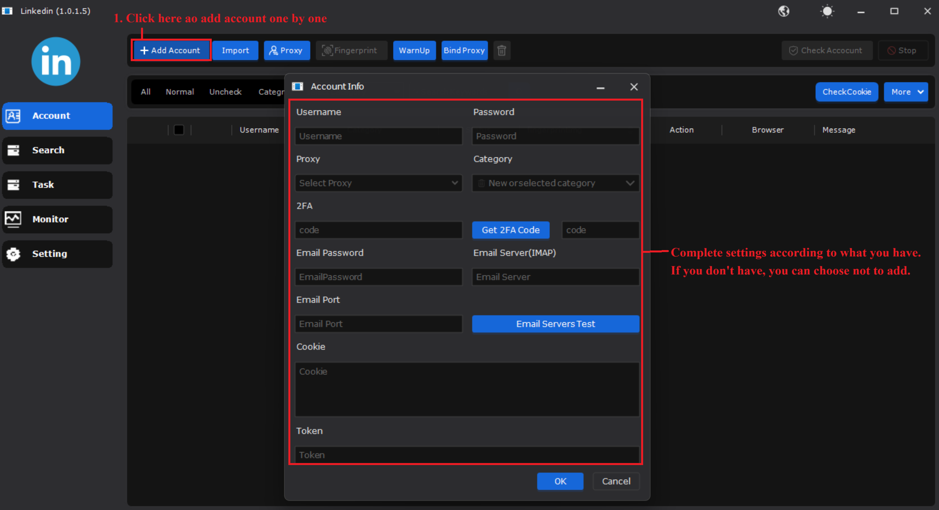This screenshot has width=939, height=510.
Task: Click the Import button
Action: [235, 50]
